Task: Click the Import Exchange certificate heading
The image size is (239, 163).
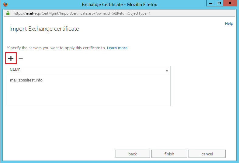Action: click(44, 29)
